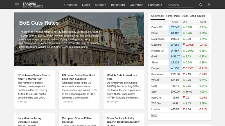Open the Wheat commodity link
The image size is (225, 126).
click(155, 80)
